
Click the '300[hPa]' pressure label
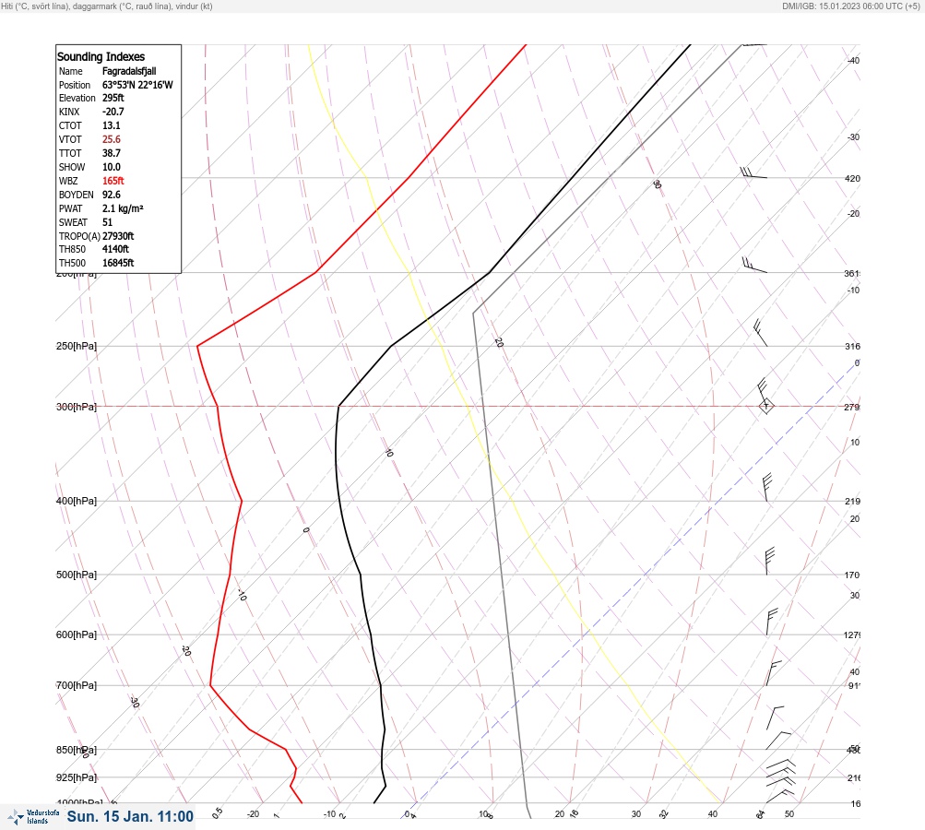click(77, 407)
